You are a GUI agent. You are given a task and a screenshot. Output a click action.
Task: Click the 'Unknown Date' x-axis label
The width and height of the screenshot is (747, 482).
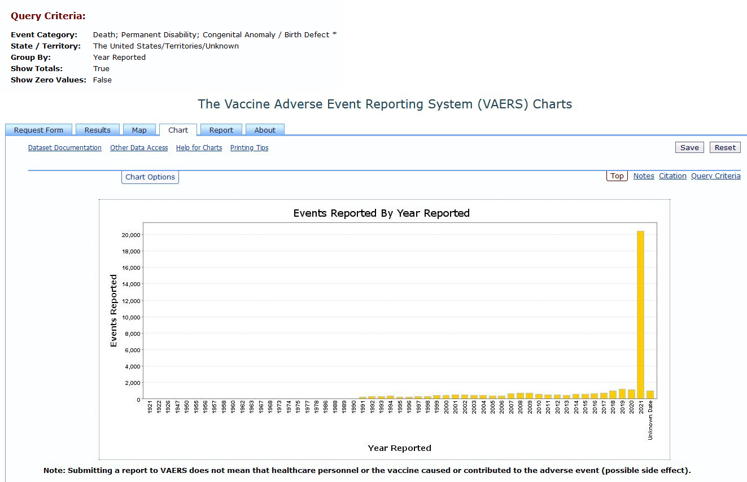coord(650,421)
